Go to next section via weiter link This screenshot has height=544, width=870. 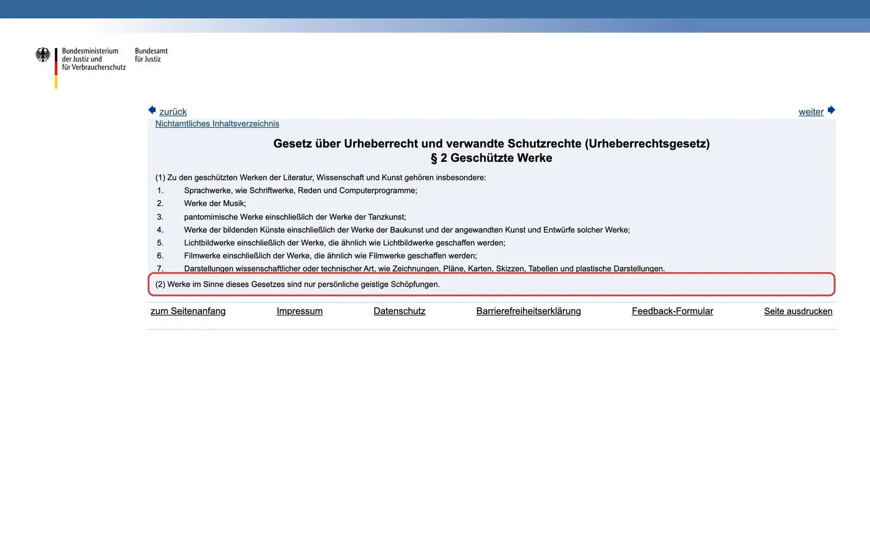(811, 112)
